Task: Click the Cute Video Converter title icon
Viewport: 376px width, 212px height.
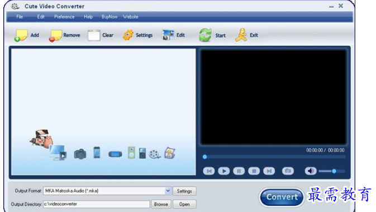Action: [15, 6]
